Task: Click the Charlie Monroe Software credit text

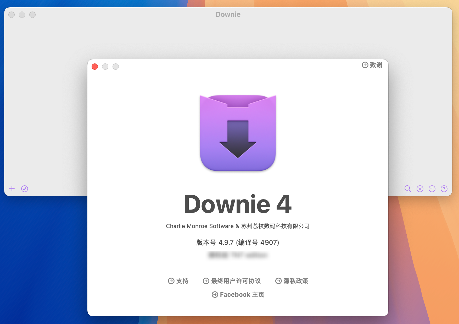Action: [237, 226]
